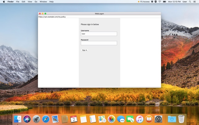Open Safari from the Dock
This screenshot has height=125, width=199.
[x=46, y=119]
